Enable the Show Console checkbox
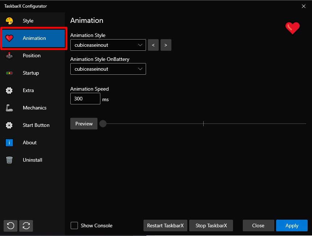This screenshot has width=312, height=236. tap(74, 225)
